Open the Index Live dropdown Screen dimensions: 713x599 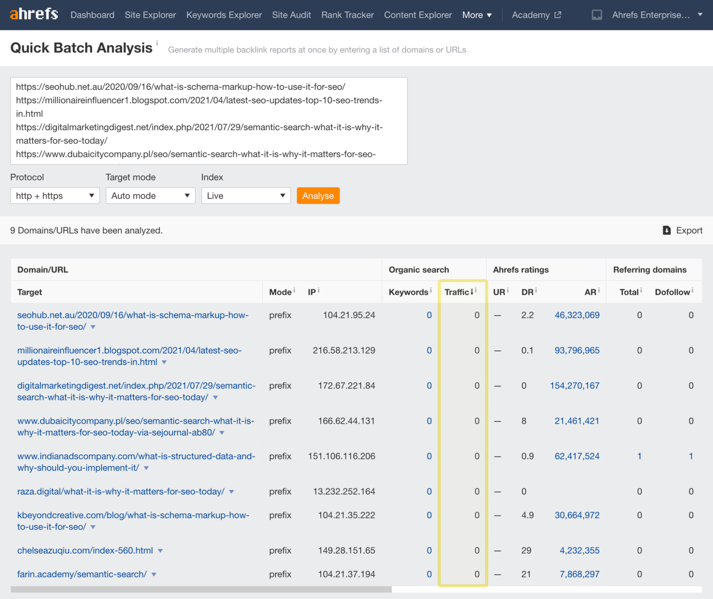point(246,196)
